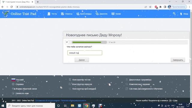The height and width of the screenshot is (108, 192).
Task: Click the Online Test Pad logo
Action: click(x=19, y=14)
